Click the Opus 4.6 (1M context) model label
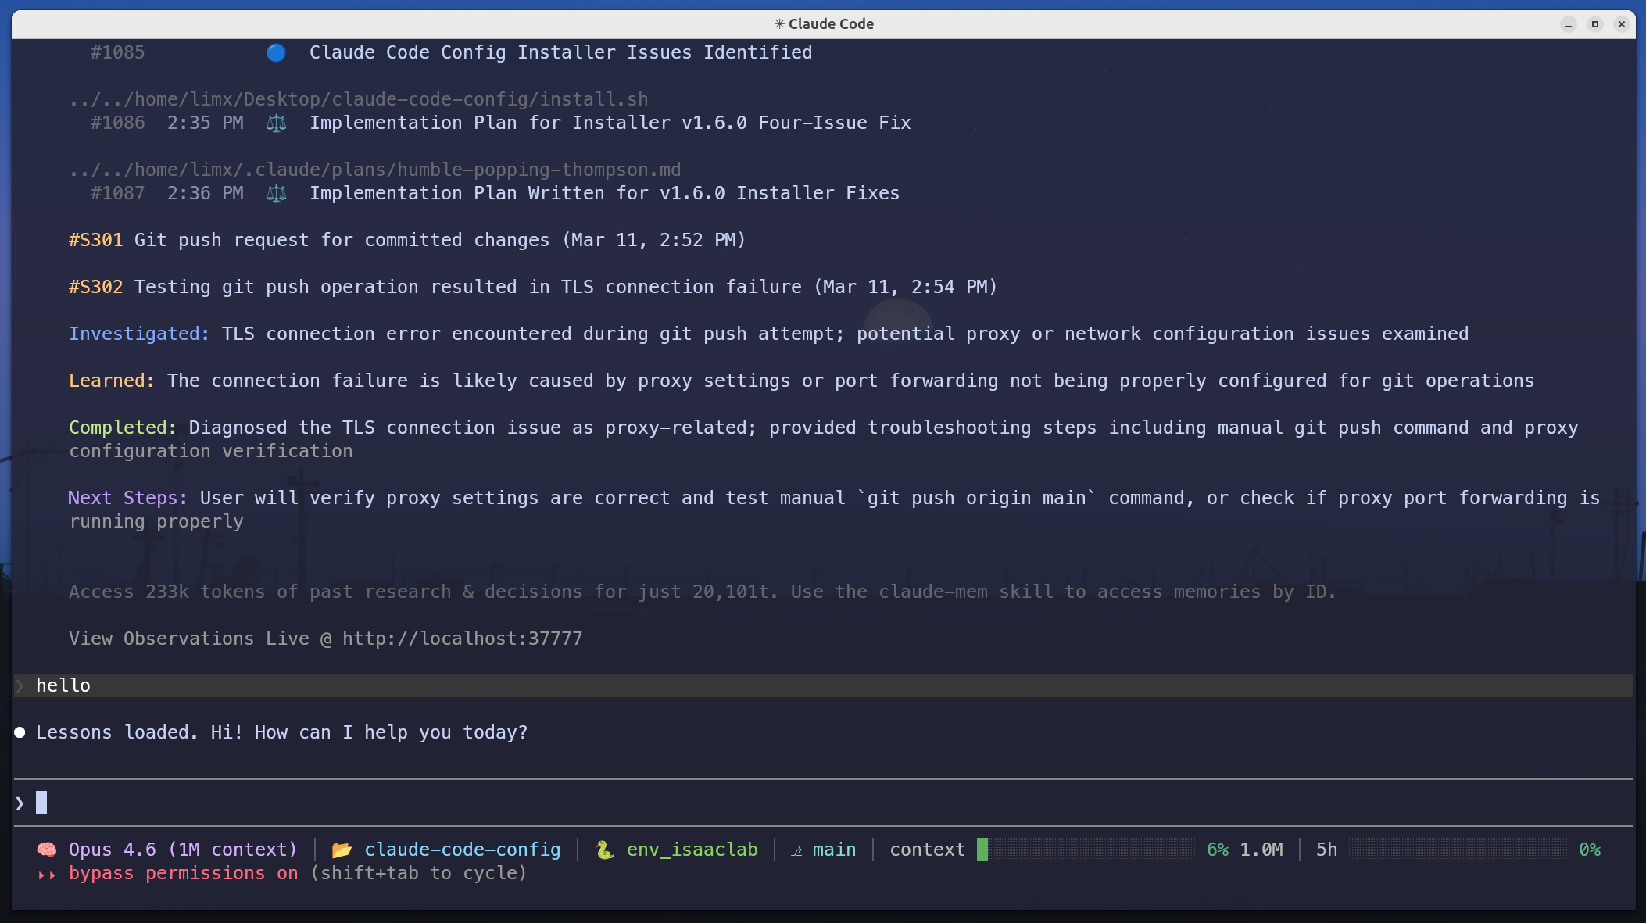The height and width of the screenshot is (923, 1646). [183, 850]
